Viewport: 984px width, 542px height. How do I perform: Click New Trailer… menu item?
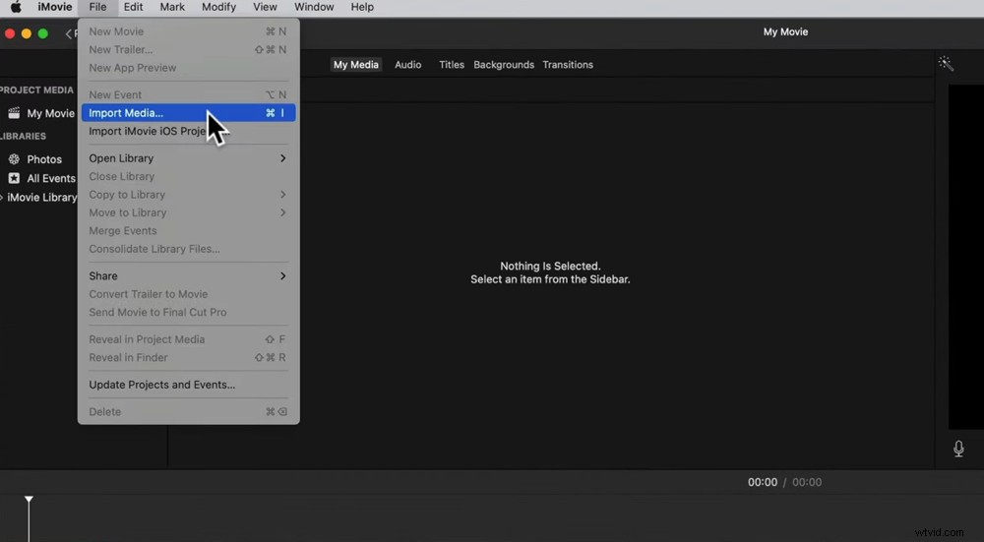pyautogui.click(x=188, y=49)
